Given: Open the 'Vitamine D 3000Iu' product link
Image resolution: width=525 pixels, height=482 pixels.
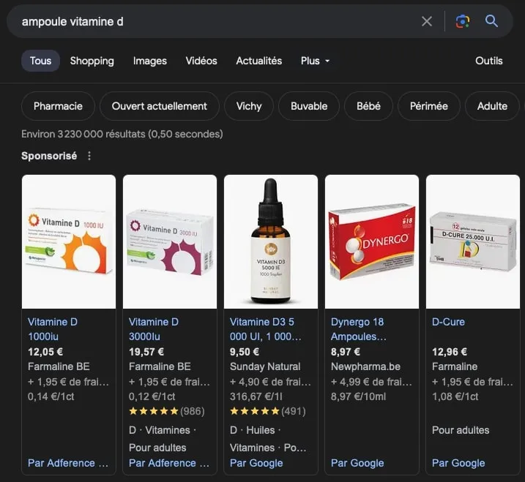Looking at the screenshot, I should click(x=154, y=329).
